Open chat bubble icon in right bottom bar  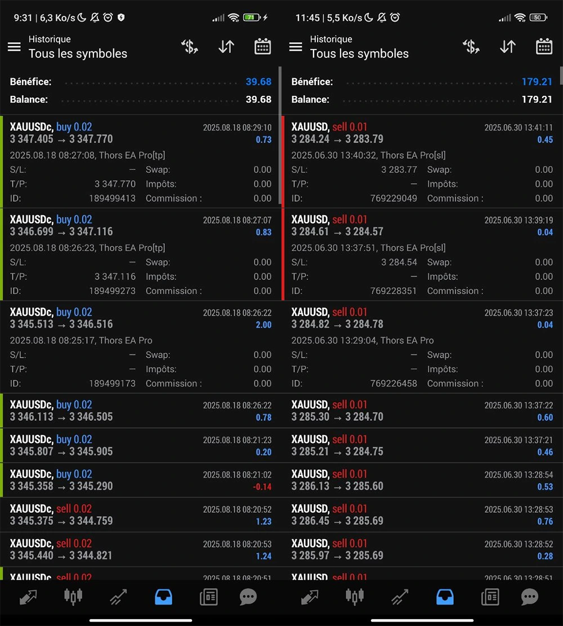[529, 597]
